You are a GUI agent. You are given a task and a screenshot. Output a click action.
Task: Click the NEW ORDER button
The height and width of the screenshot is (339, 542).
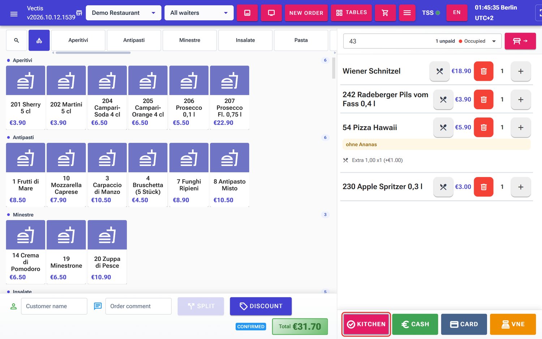pyautogui.click(x=306, y=13)
